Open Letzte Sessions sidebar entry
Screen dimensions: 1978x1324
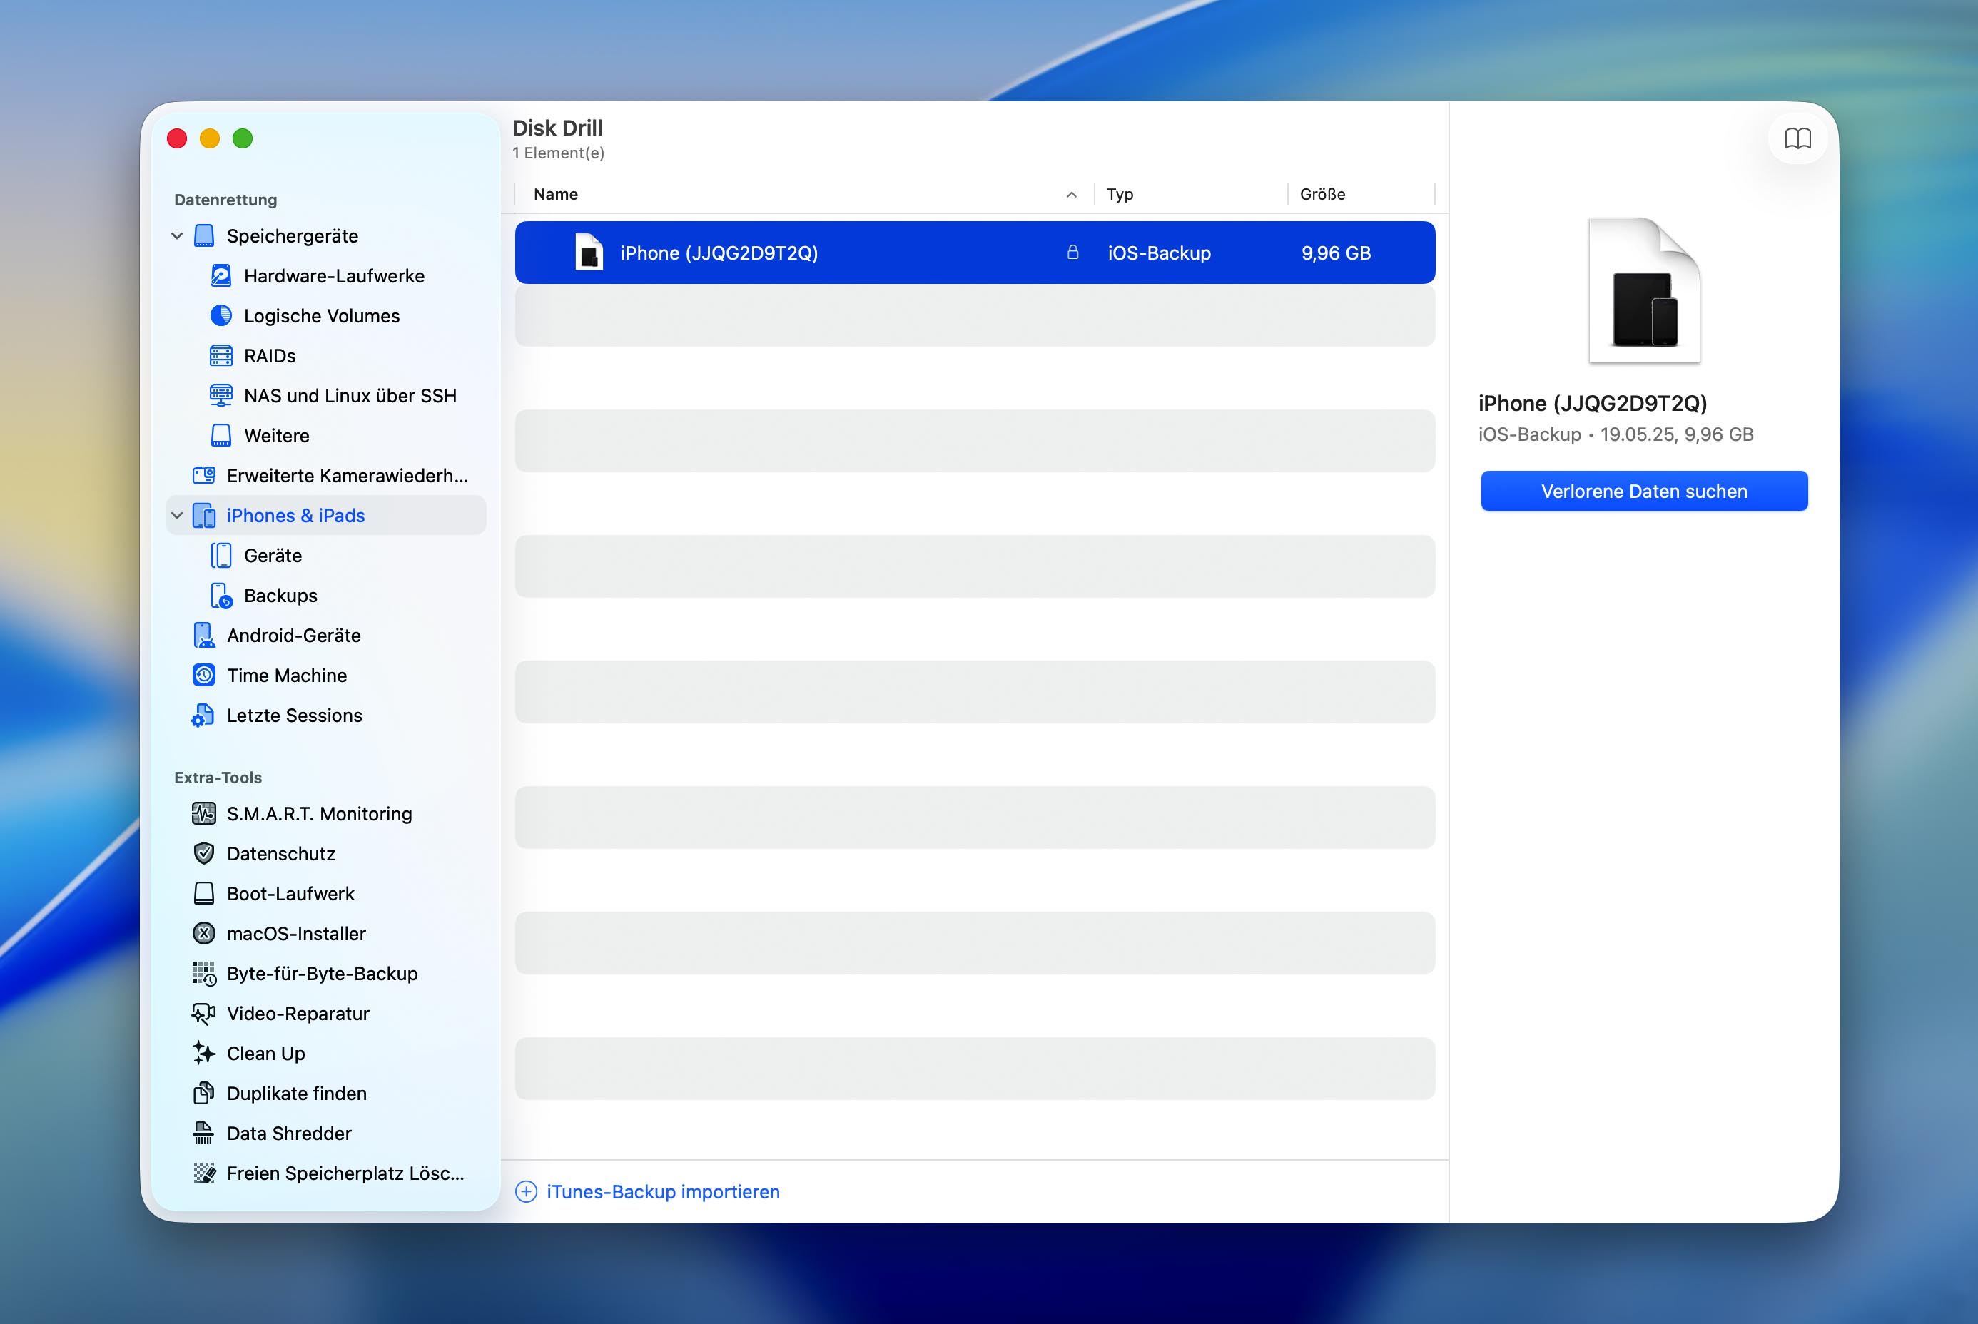point(295,716)
